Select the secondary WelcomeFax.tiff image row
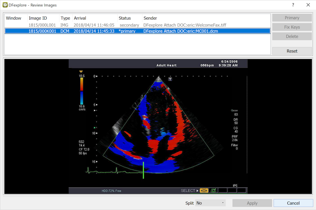Image resolution: width=316 pixels, height=210 pixels. pyautogui.click(x=137, y=25)
